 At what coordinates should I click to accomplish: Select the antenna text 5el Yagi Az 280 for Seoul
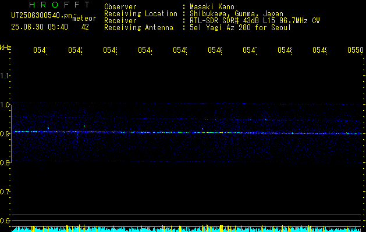(240, 28)
